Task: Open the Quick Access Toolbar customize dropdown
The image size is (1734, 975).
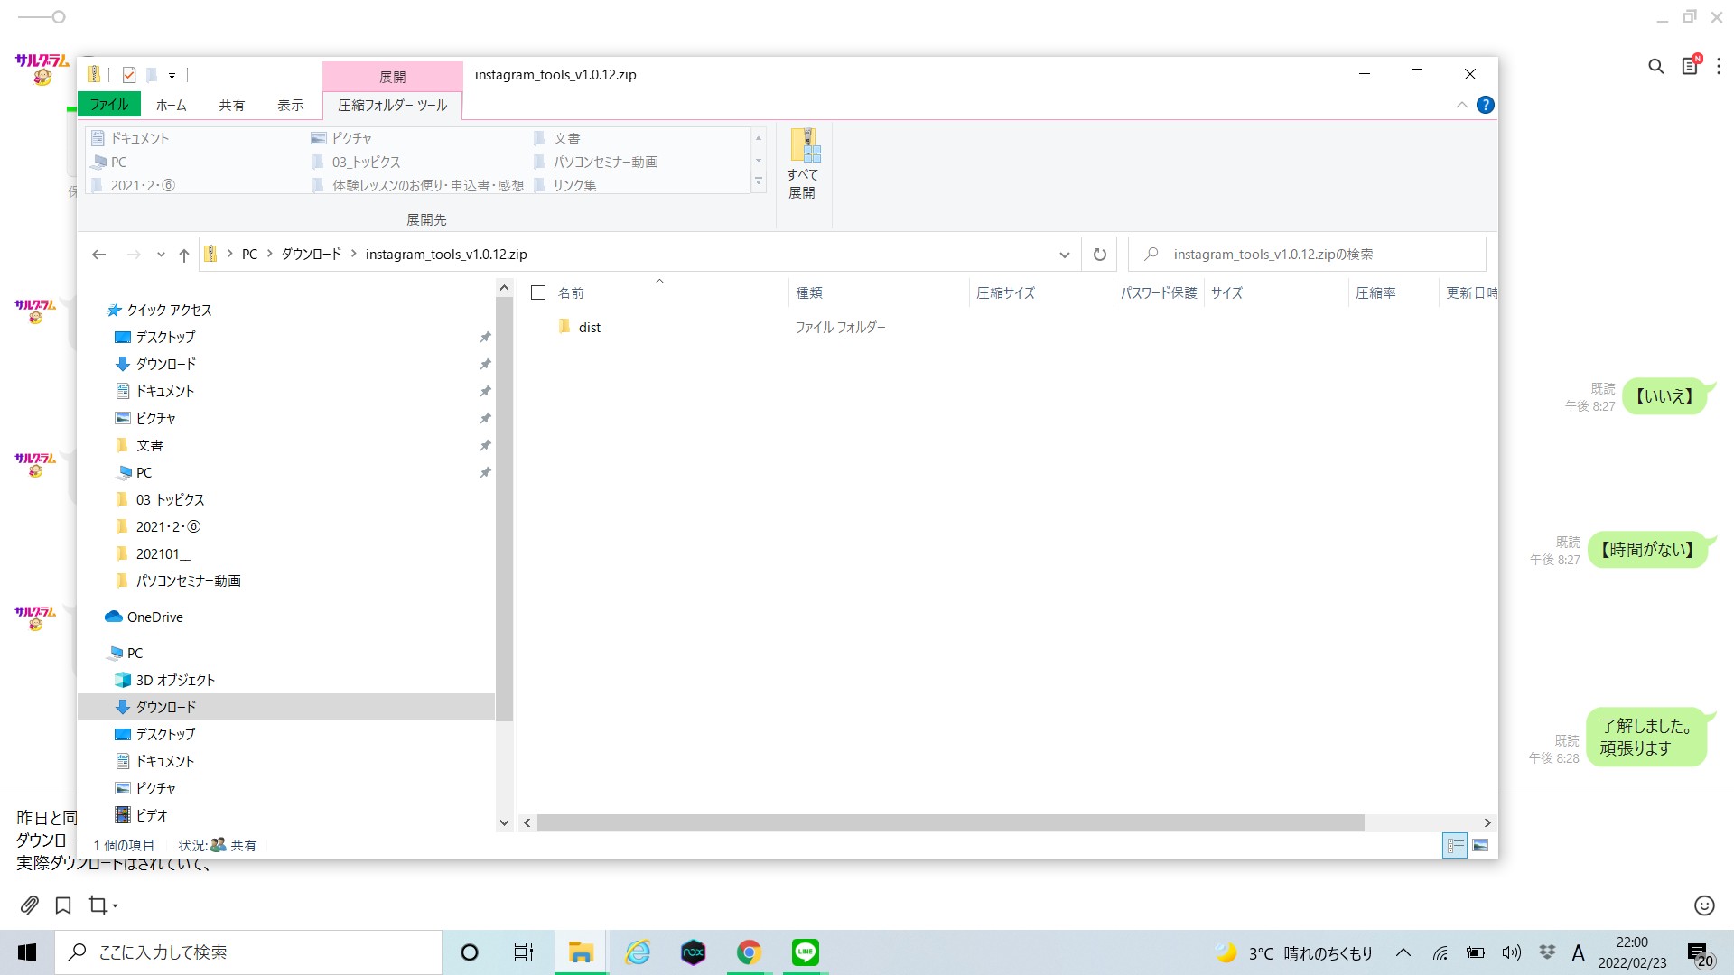Action: 172,76
